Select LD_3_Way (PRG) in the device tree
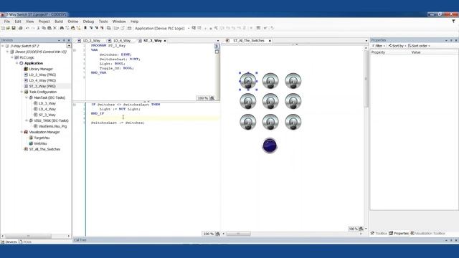The height and width of the screenshot is (258, 459). [x=40, y=75]
